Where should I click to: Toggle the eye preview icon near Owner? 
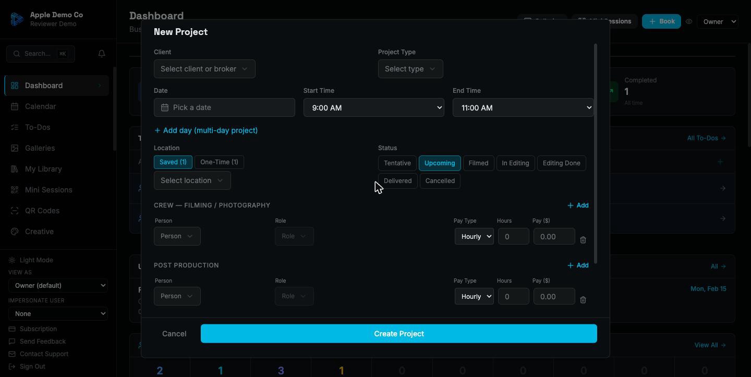(x=689, y=22)
